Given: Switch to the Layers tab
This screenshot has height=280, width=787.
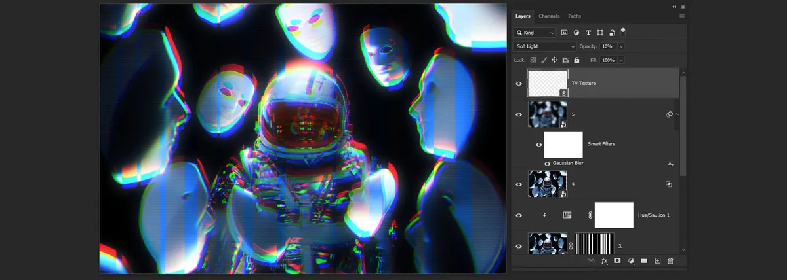Looking at the screenshot, I should coord(523,16).
